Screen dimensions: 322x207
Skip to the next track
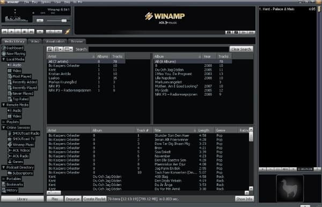tap(31, 32)
